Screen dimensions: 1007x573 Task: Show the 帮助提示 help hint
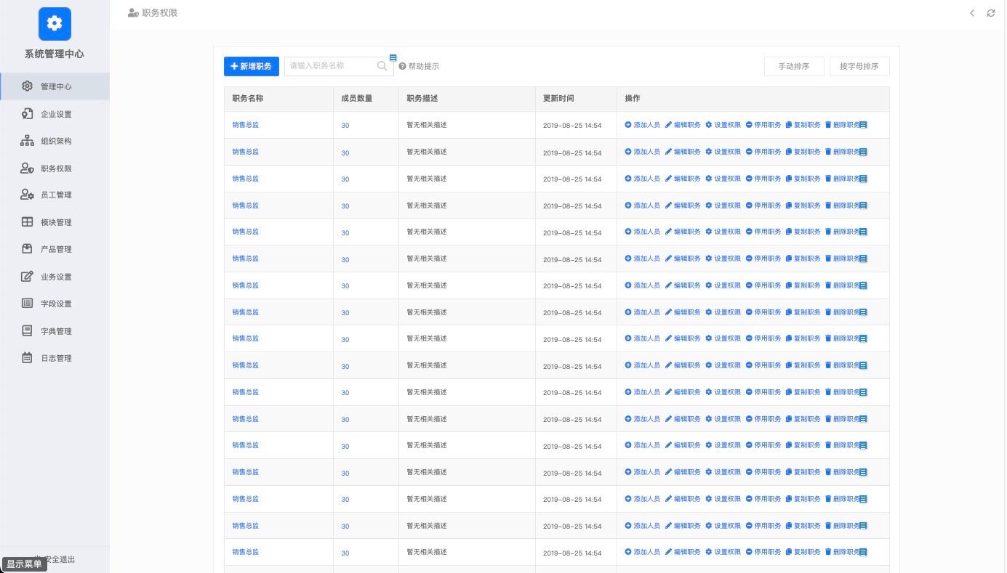419,66
